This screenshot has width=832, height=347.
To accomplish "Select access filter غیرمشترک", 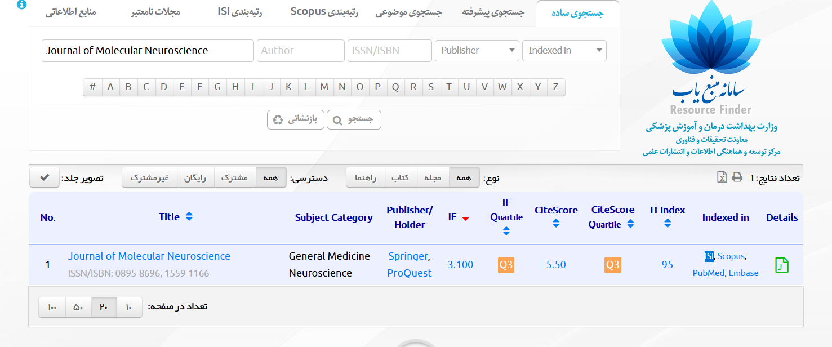I will 149,177.
